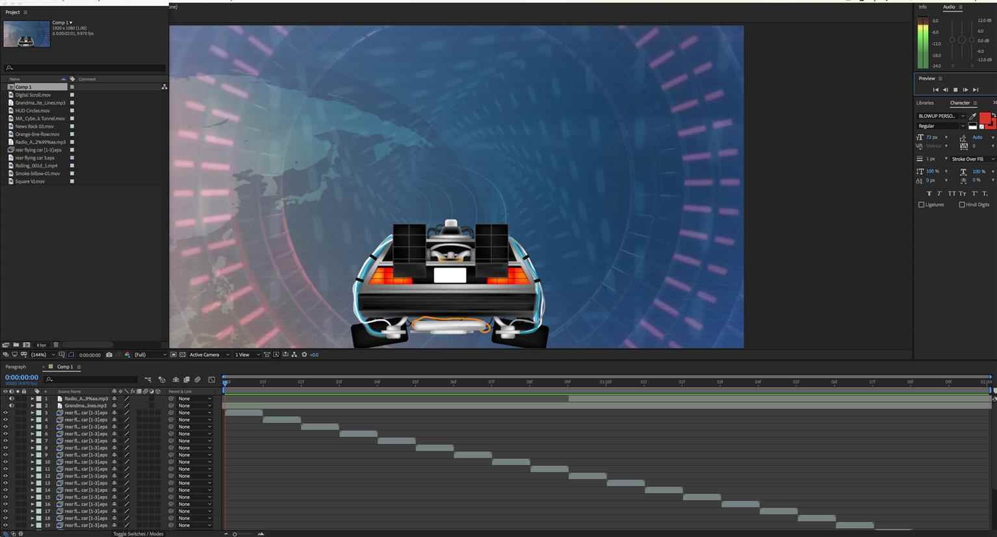This screenshot has height=537, width=997.
Task: Swap fill and stroke colors in Character panel
Action: click(x=993, y=115)
